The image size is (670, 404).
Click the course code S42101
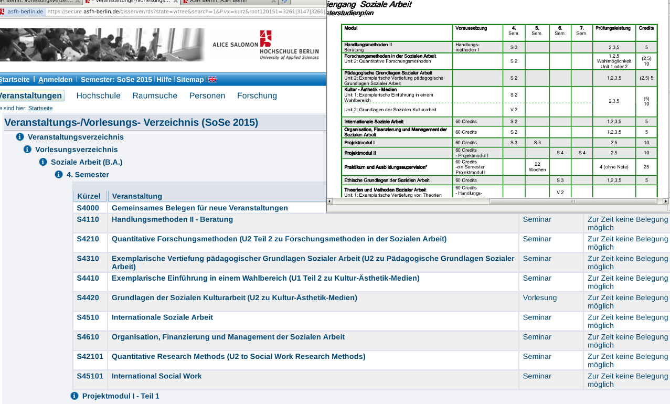point(90,356)
